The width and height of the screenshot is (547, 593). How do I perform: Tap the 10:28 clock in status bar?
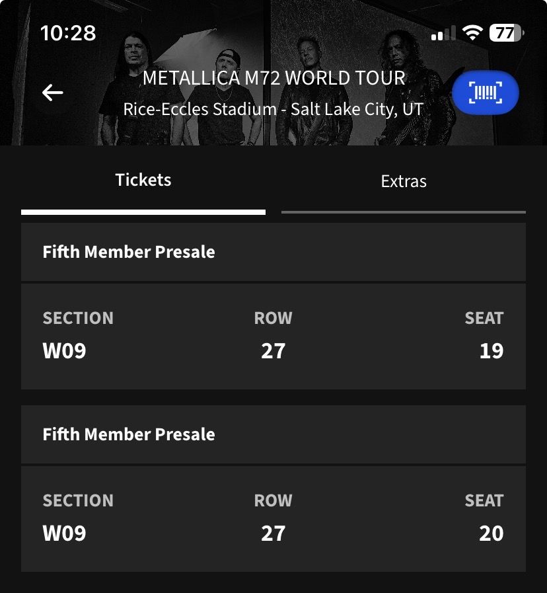[68, 33]
